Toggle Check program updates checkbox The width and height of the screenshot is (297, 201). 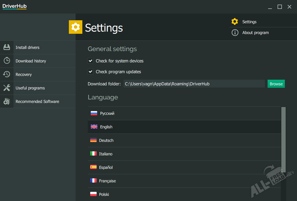point(90,72)
